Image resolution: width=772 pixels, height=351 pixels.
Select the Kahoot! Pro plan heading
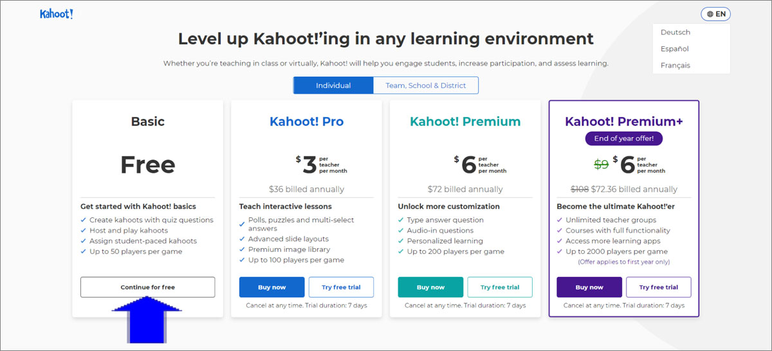[306, 122]
